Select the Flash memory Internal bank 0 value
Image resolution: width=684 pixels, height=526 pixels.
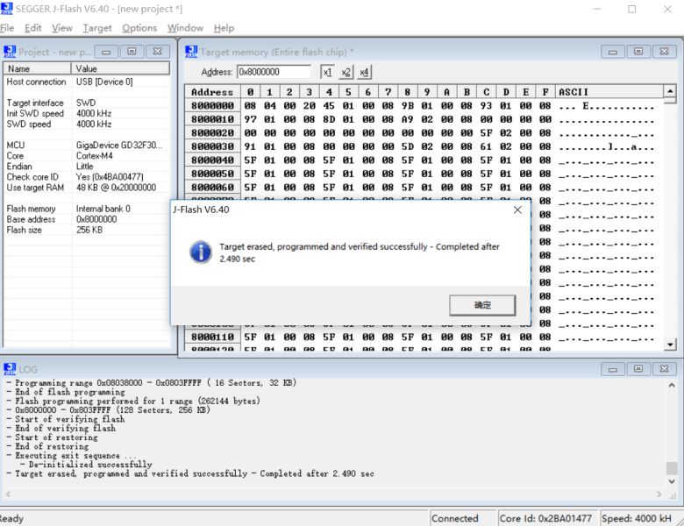(103, 209)
